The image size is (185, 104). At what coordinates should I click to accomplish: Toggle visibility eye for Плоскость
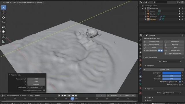(x=182, y=17)
